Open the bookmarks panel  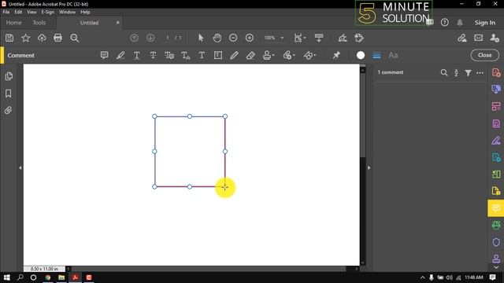click(9, 94)
